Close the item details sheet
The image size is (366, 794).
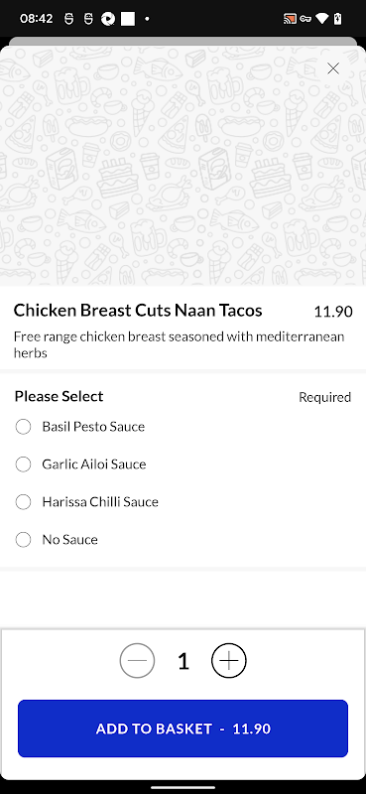333,68
